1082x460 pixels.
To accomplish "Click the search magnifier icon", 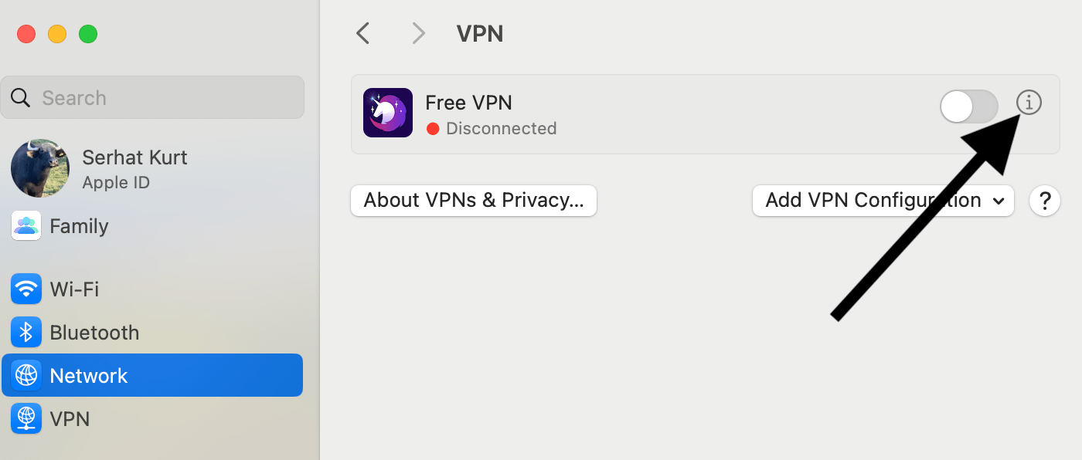I will coord(21,98).
